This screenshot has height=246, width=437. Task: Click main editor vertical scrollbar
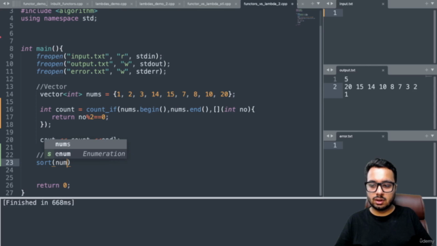tap(320, 111)
